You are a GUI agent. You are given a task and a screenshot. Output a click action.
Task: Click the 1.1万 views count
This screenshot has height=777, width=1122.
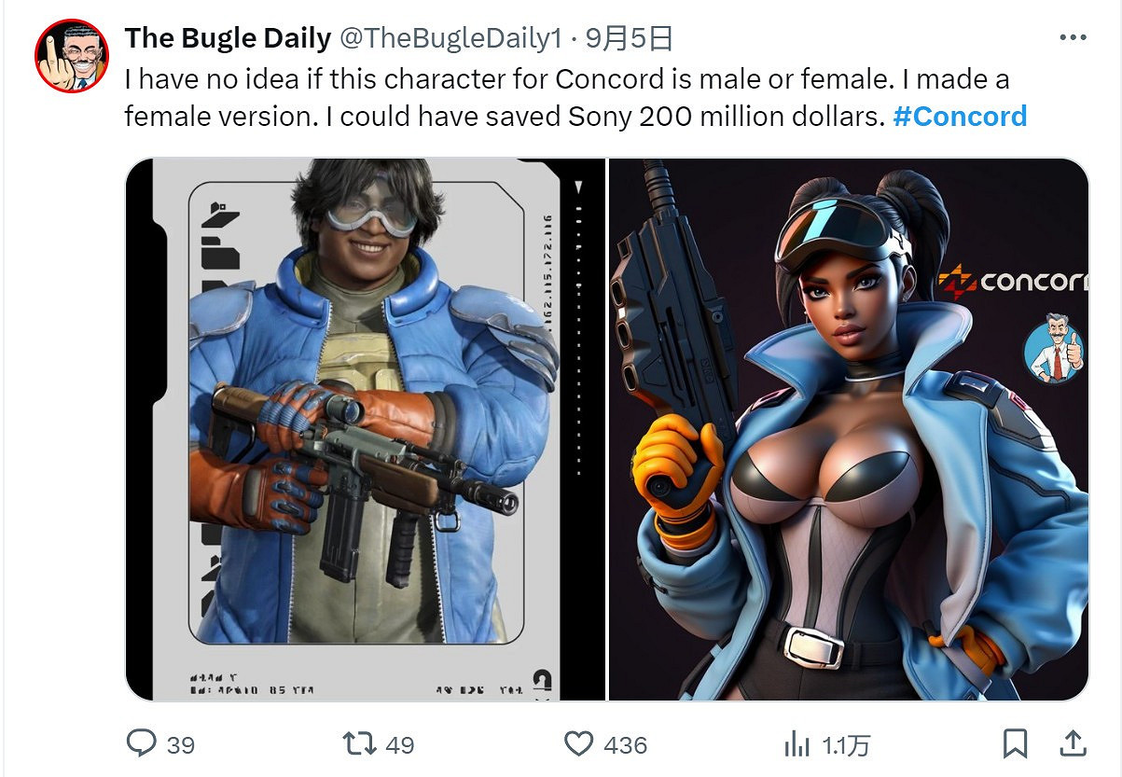coord(846,744)
